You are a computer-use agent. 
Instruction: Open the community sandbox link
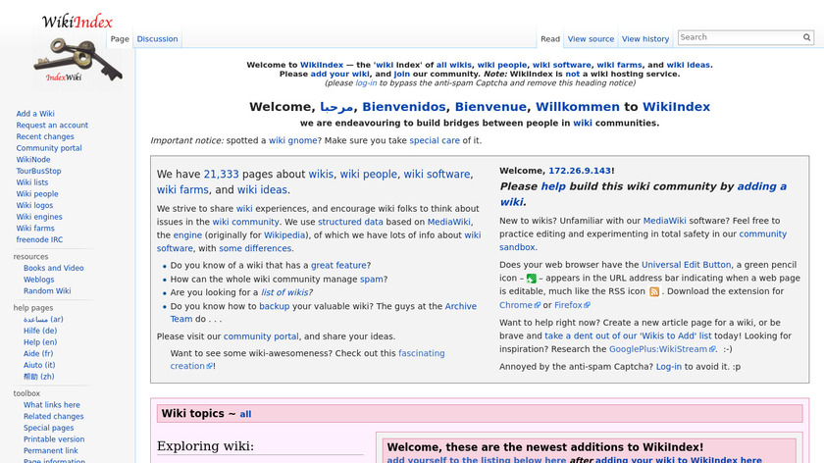762,233
